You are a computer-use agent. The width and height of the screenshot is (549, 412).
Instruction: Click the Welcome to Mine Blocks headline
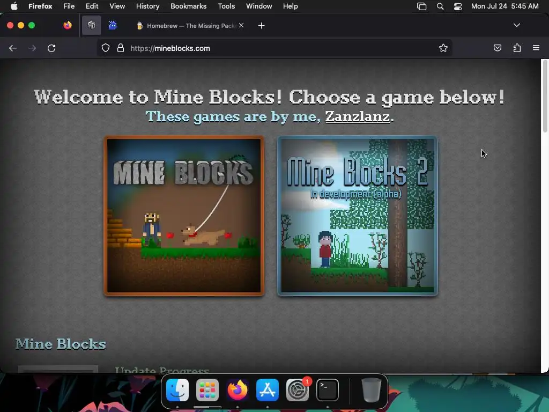click(269, 97)
